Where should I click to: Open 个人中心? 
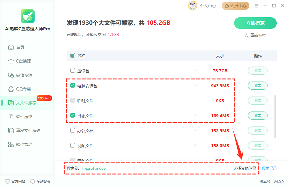tap(208, 6)
